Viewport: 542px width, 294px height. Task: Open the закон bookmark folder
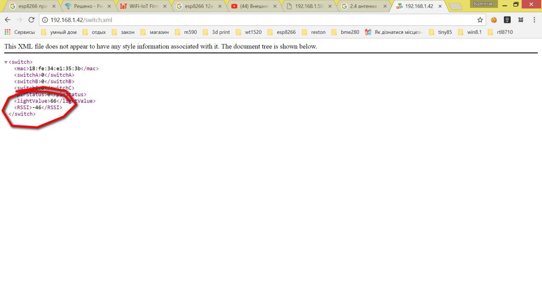[123, 32]
